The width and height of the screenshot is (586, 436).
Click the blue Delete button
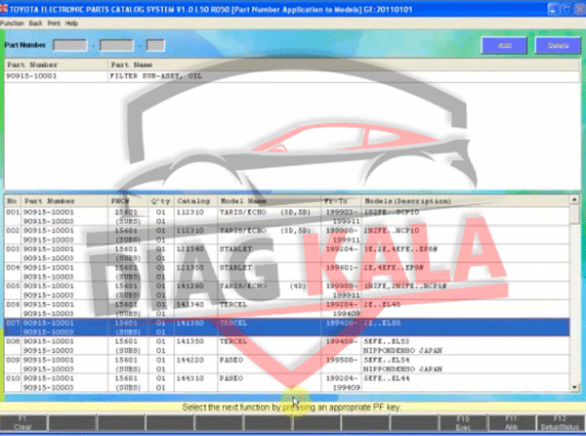(x=558, y=45)
